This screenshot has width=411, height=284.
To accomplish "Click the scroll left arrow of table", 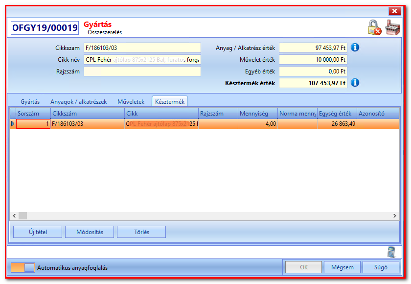I will click(14, 215).
